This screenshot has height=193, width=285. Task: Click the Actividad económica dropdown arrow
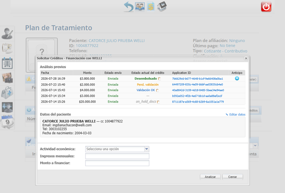(147, 149)
